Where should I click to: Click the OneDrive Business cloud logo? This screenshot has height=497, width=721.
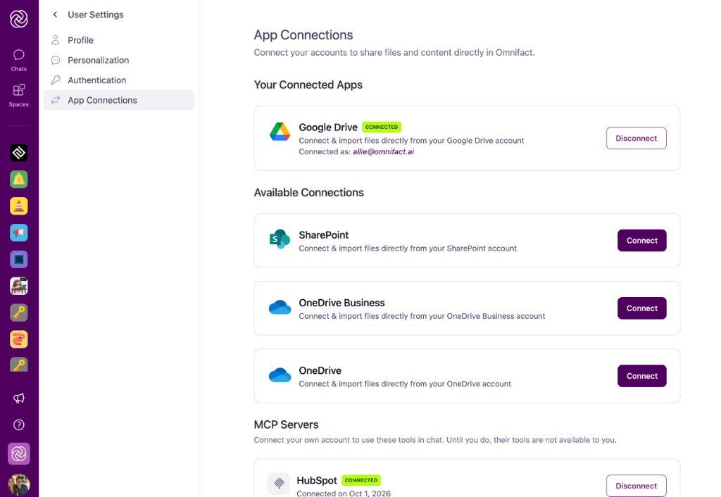pyautogui.click(x=280, y=307)
